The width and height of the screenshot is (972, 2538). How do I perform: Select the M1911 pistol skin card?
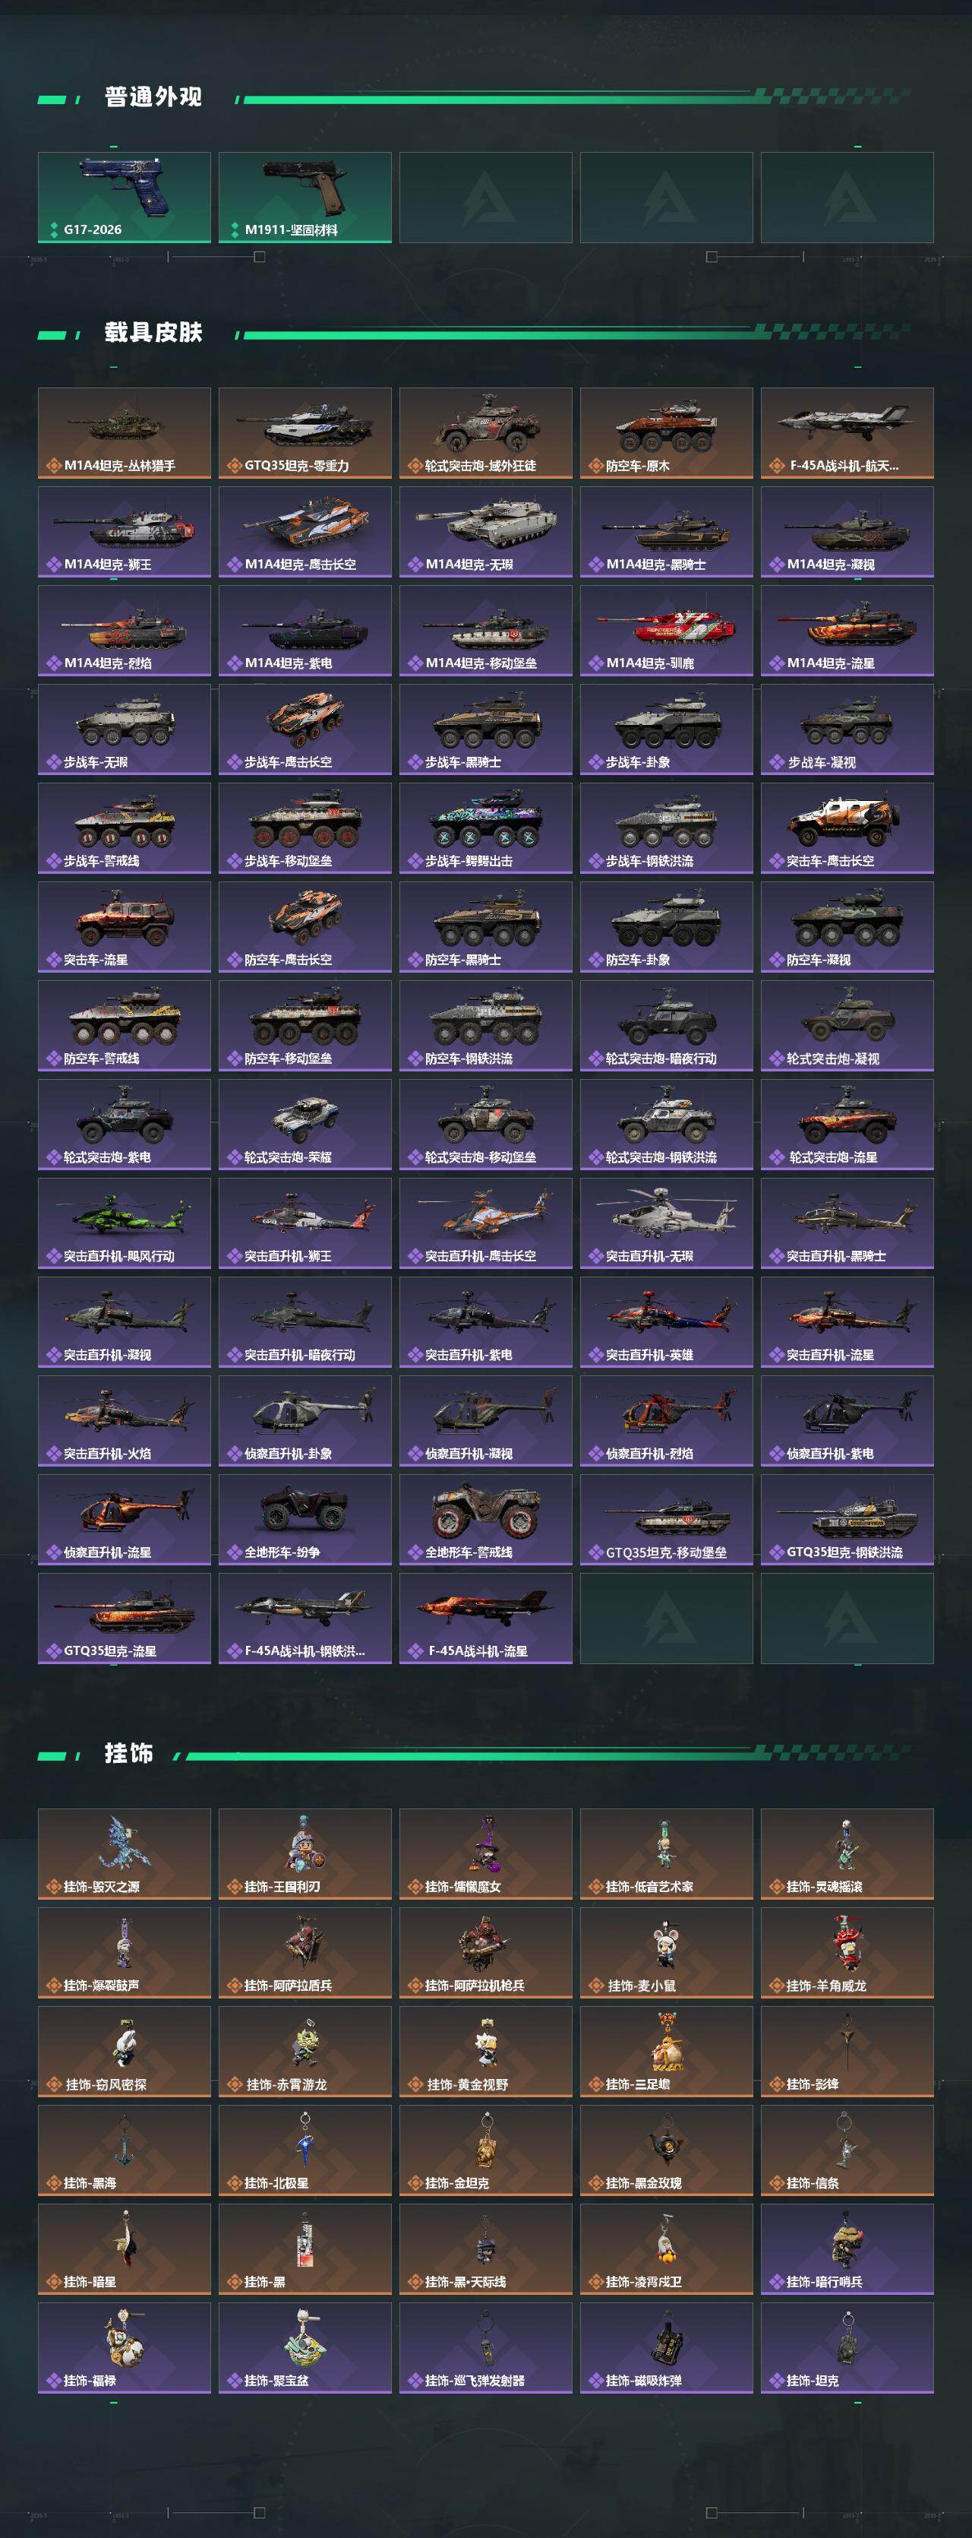pos(305,197)
